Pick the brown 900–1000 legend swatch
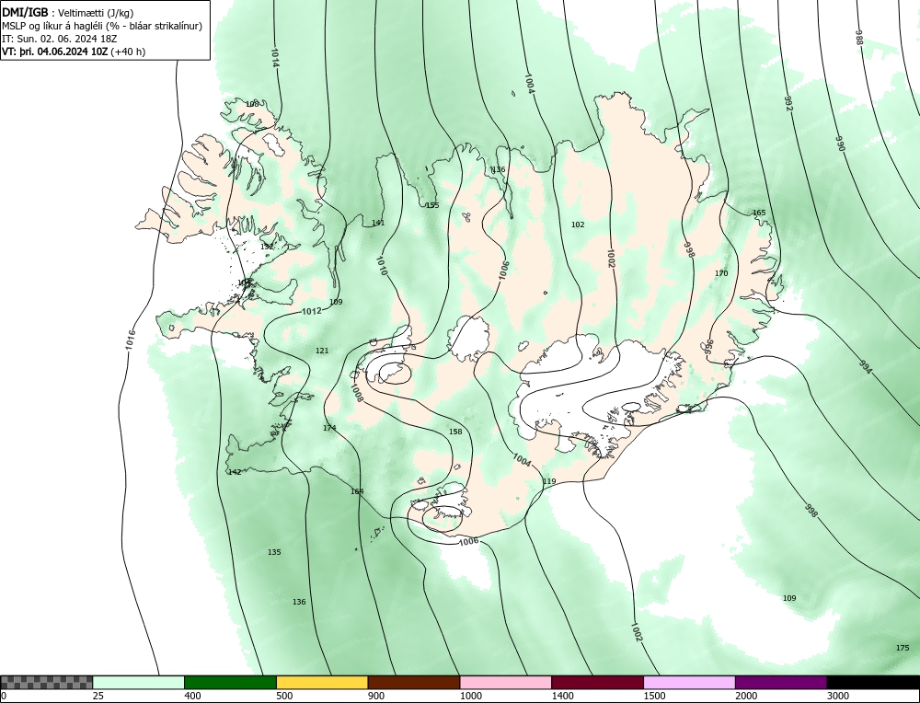920x703 pixels. tap(414, 683)
